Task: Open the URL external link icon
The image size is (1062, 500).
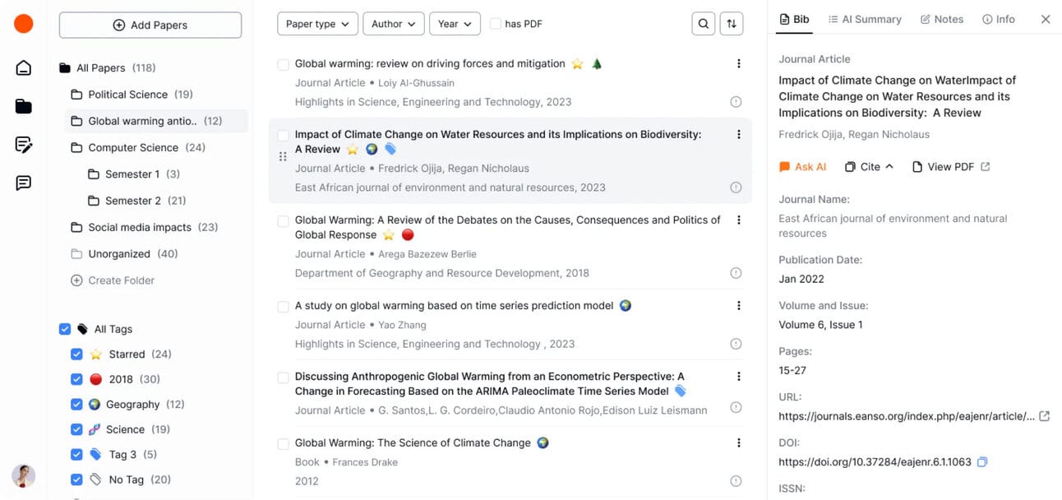Action: point(1044,416)
